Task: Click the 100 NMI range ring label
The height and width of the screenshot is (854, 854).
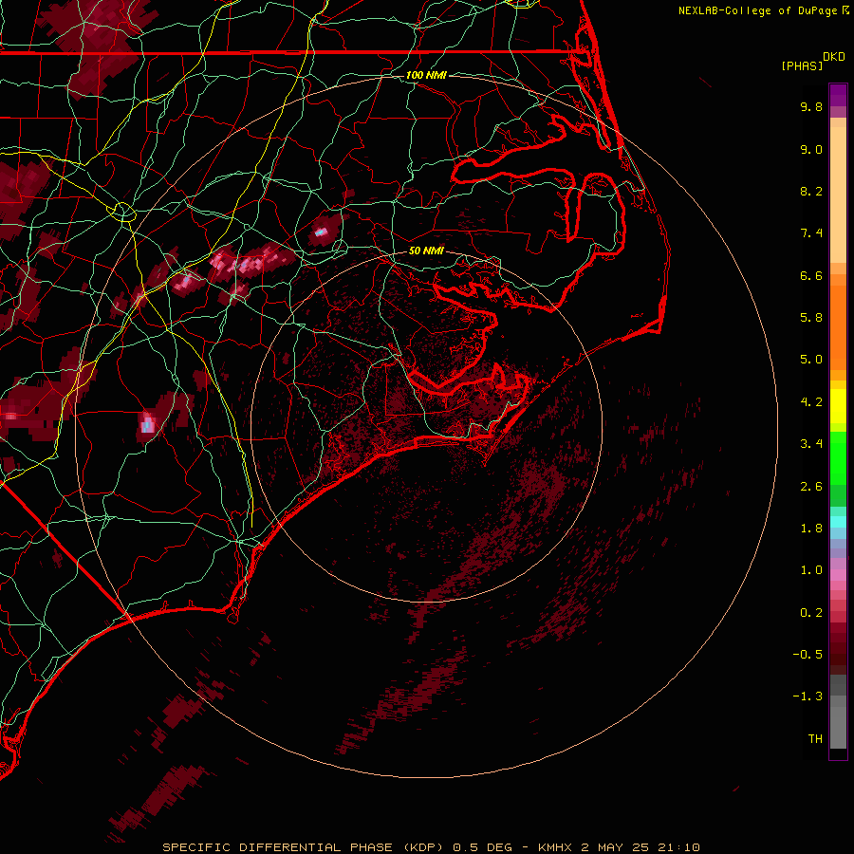Action: coord(426,75)
